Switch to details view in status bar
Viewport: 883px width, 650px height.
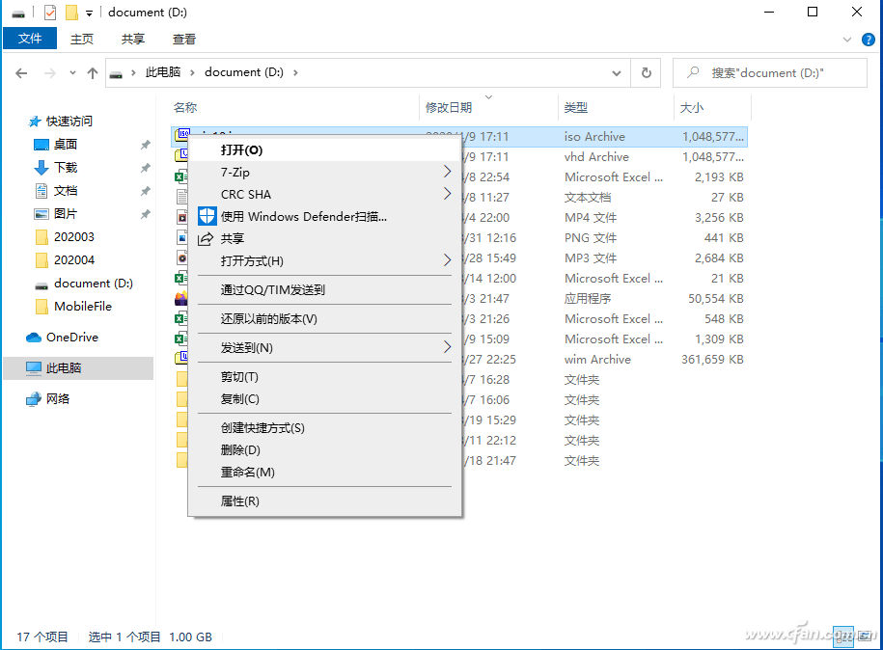(x=843, y=636)
